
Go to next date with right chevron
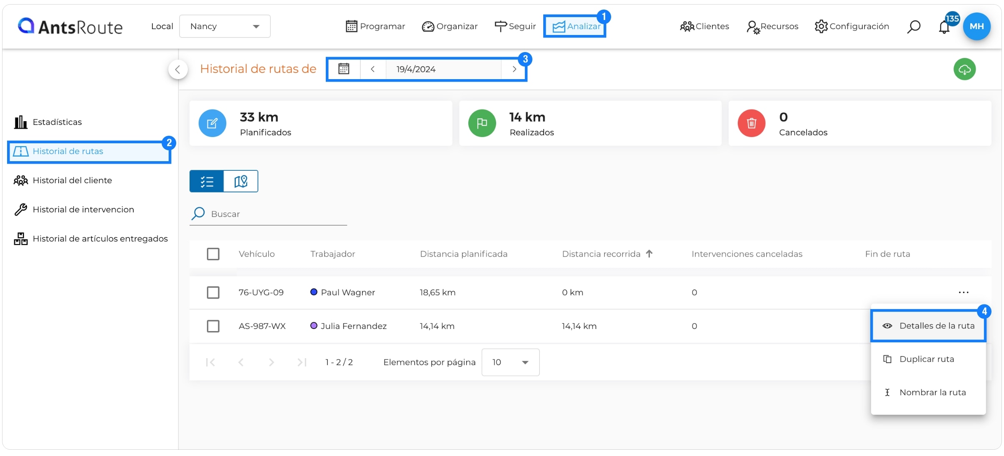(x=514, y=69)
